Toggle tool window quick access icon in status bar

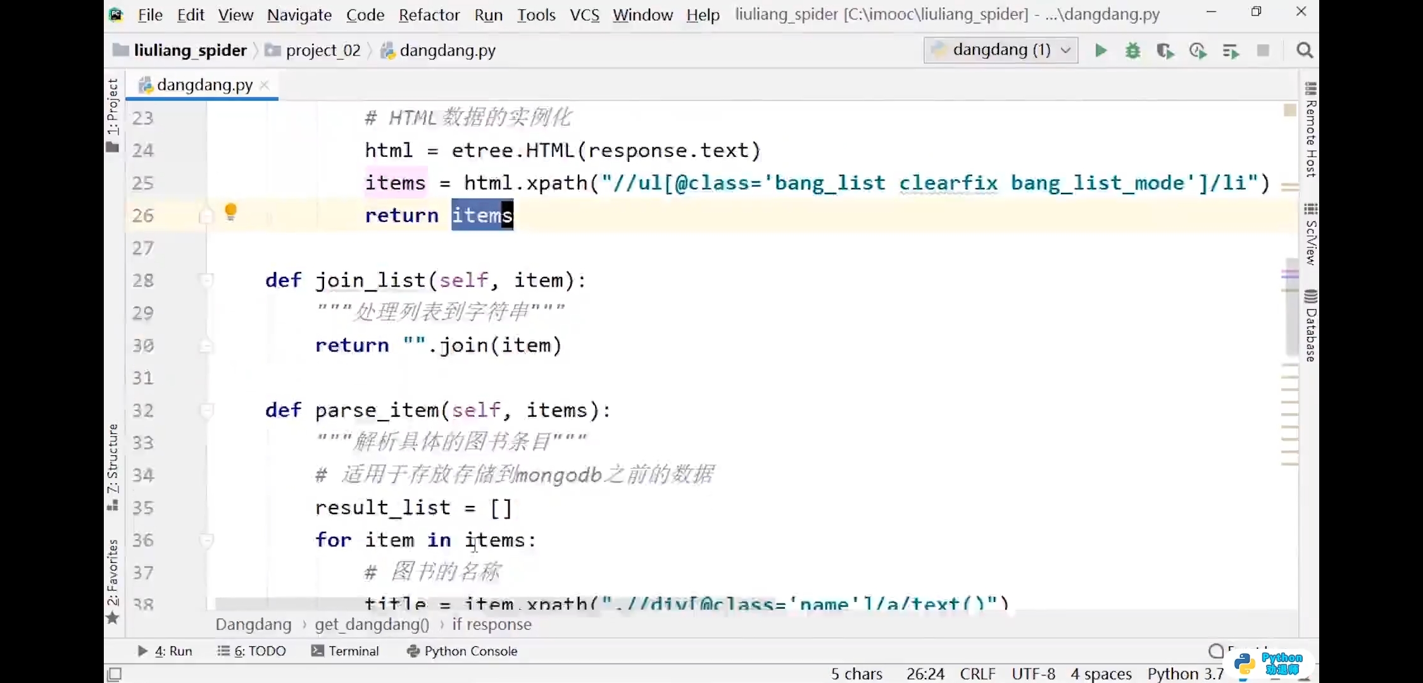(x=115, y=674)
